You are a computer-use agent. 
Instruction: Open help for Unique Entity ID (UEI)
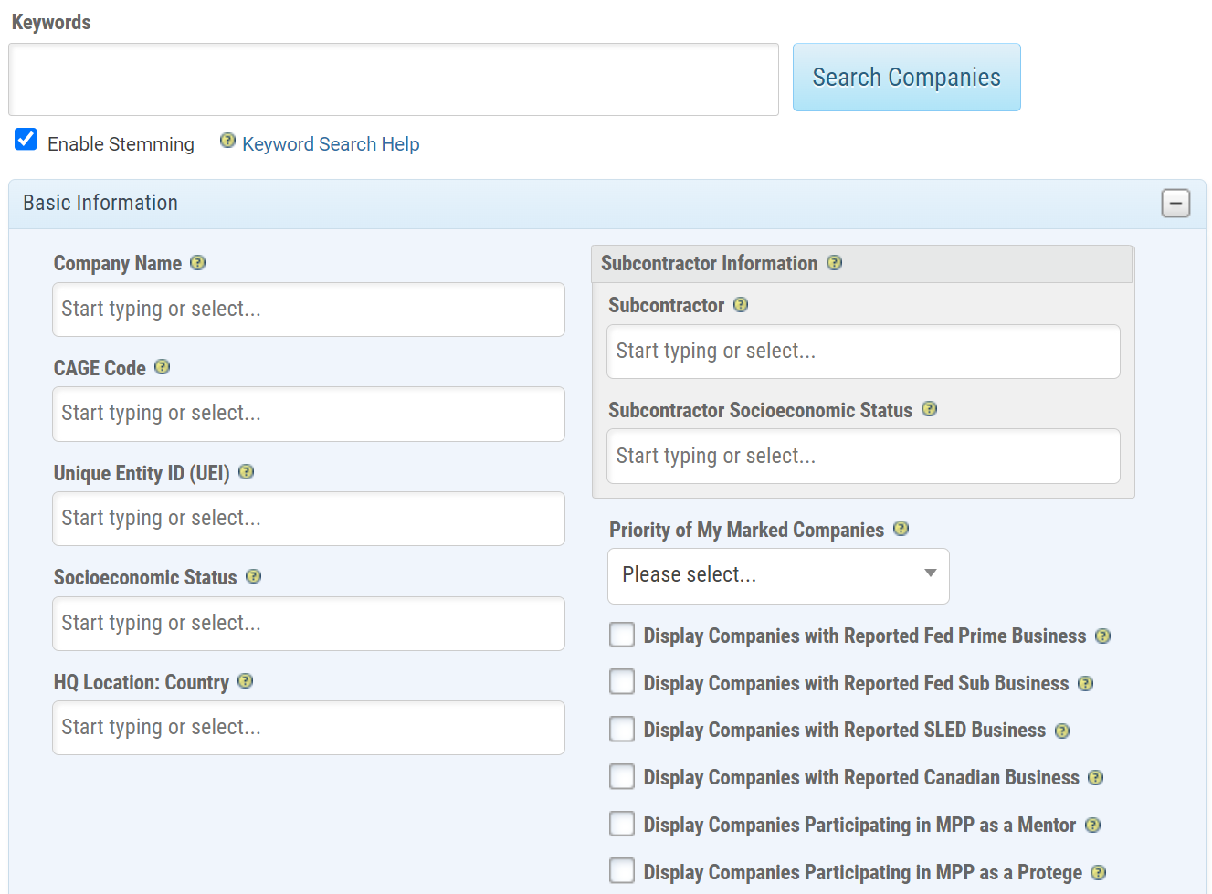point(246,472)
